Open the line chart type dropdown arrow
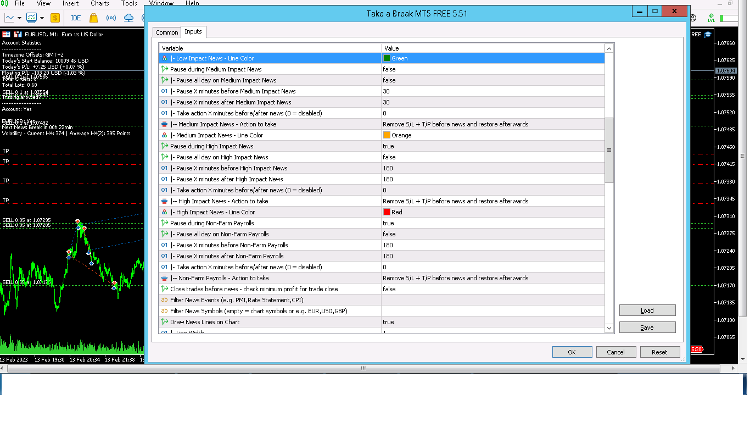Viewport: 750px width, 422px height. (x=19, y=18)
